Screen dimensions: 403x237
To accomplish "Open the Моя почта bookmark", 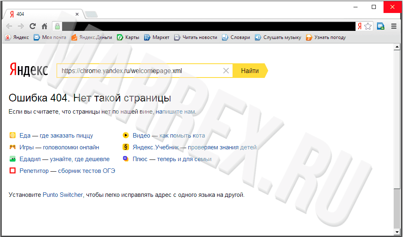I will pos(50,37).
